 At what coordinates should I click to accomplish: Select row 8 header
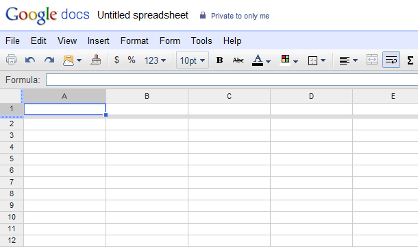pyautogui.click(x=12, y=194)
